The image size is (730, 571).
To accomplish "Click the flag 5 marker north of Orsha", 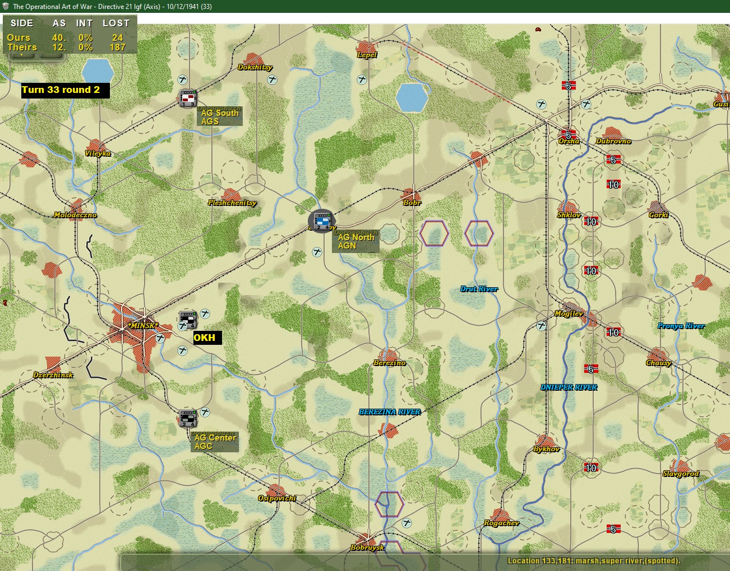I will coord(569,86).
